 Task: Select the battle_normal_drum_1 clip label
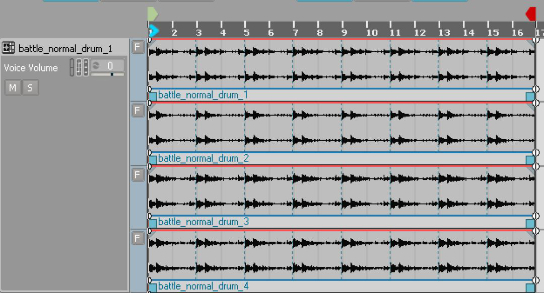click(203, 95)
